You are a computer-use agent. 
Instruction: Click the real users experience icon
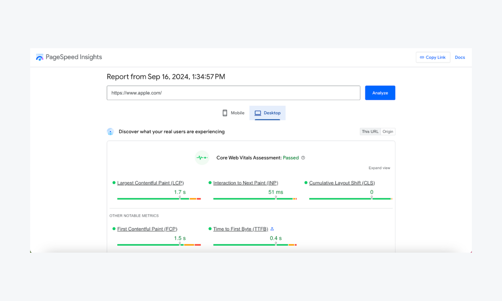coord(110,132)
